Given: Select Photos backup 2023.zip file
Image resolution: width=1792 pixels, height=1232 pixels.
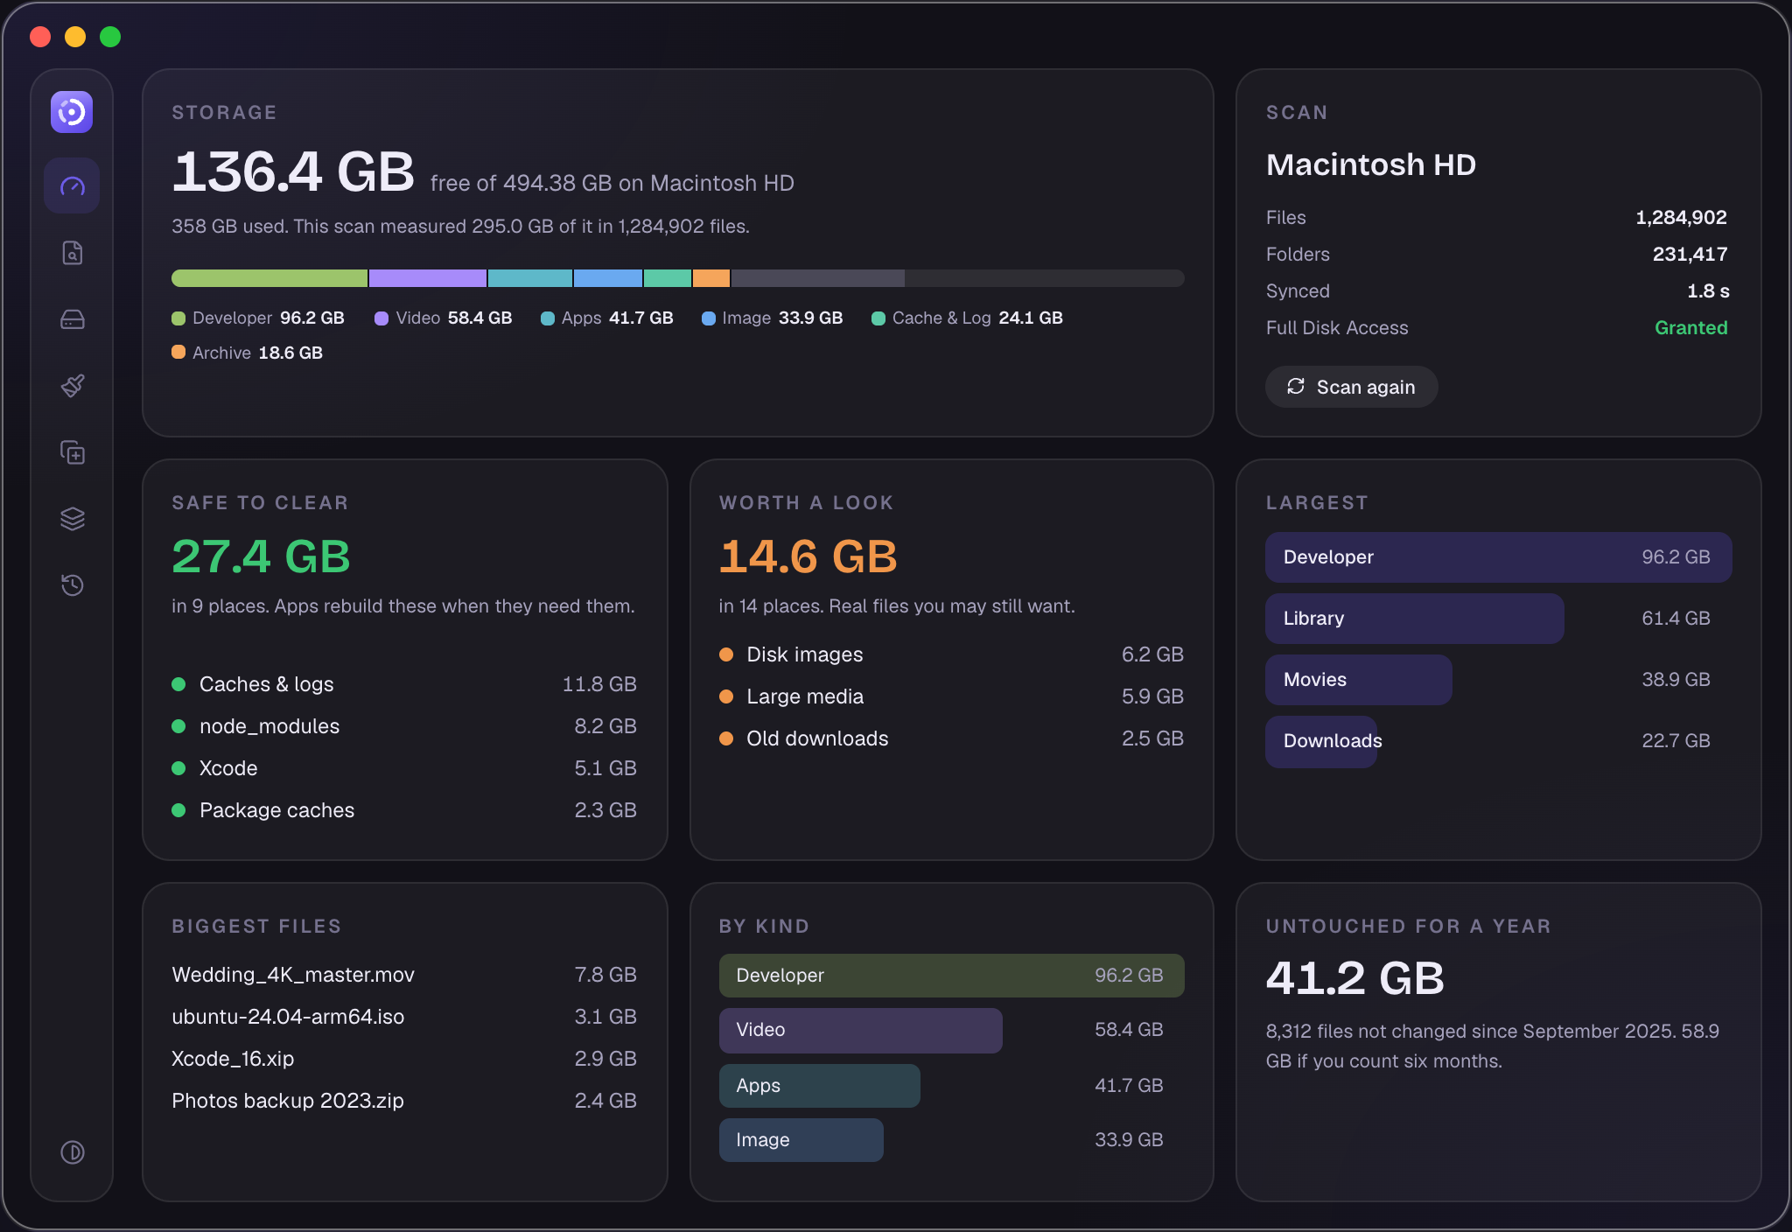Looking at the screenshot, I should [x=404, y=1101].
